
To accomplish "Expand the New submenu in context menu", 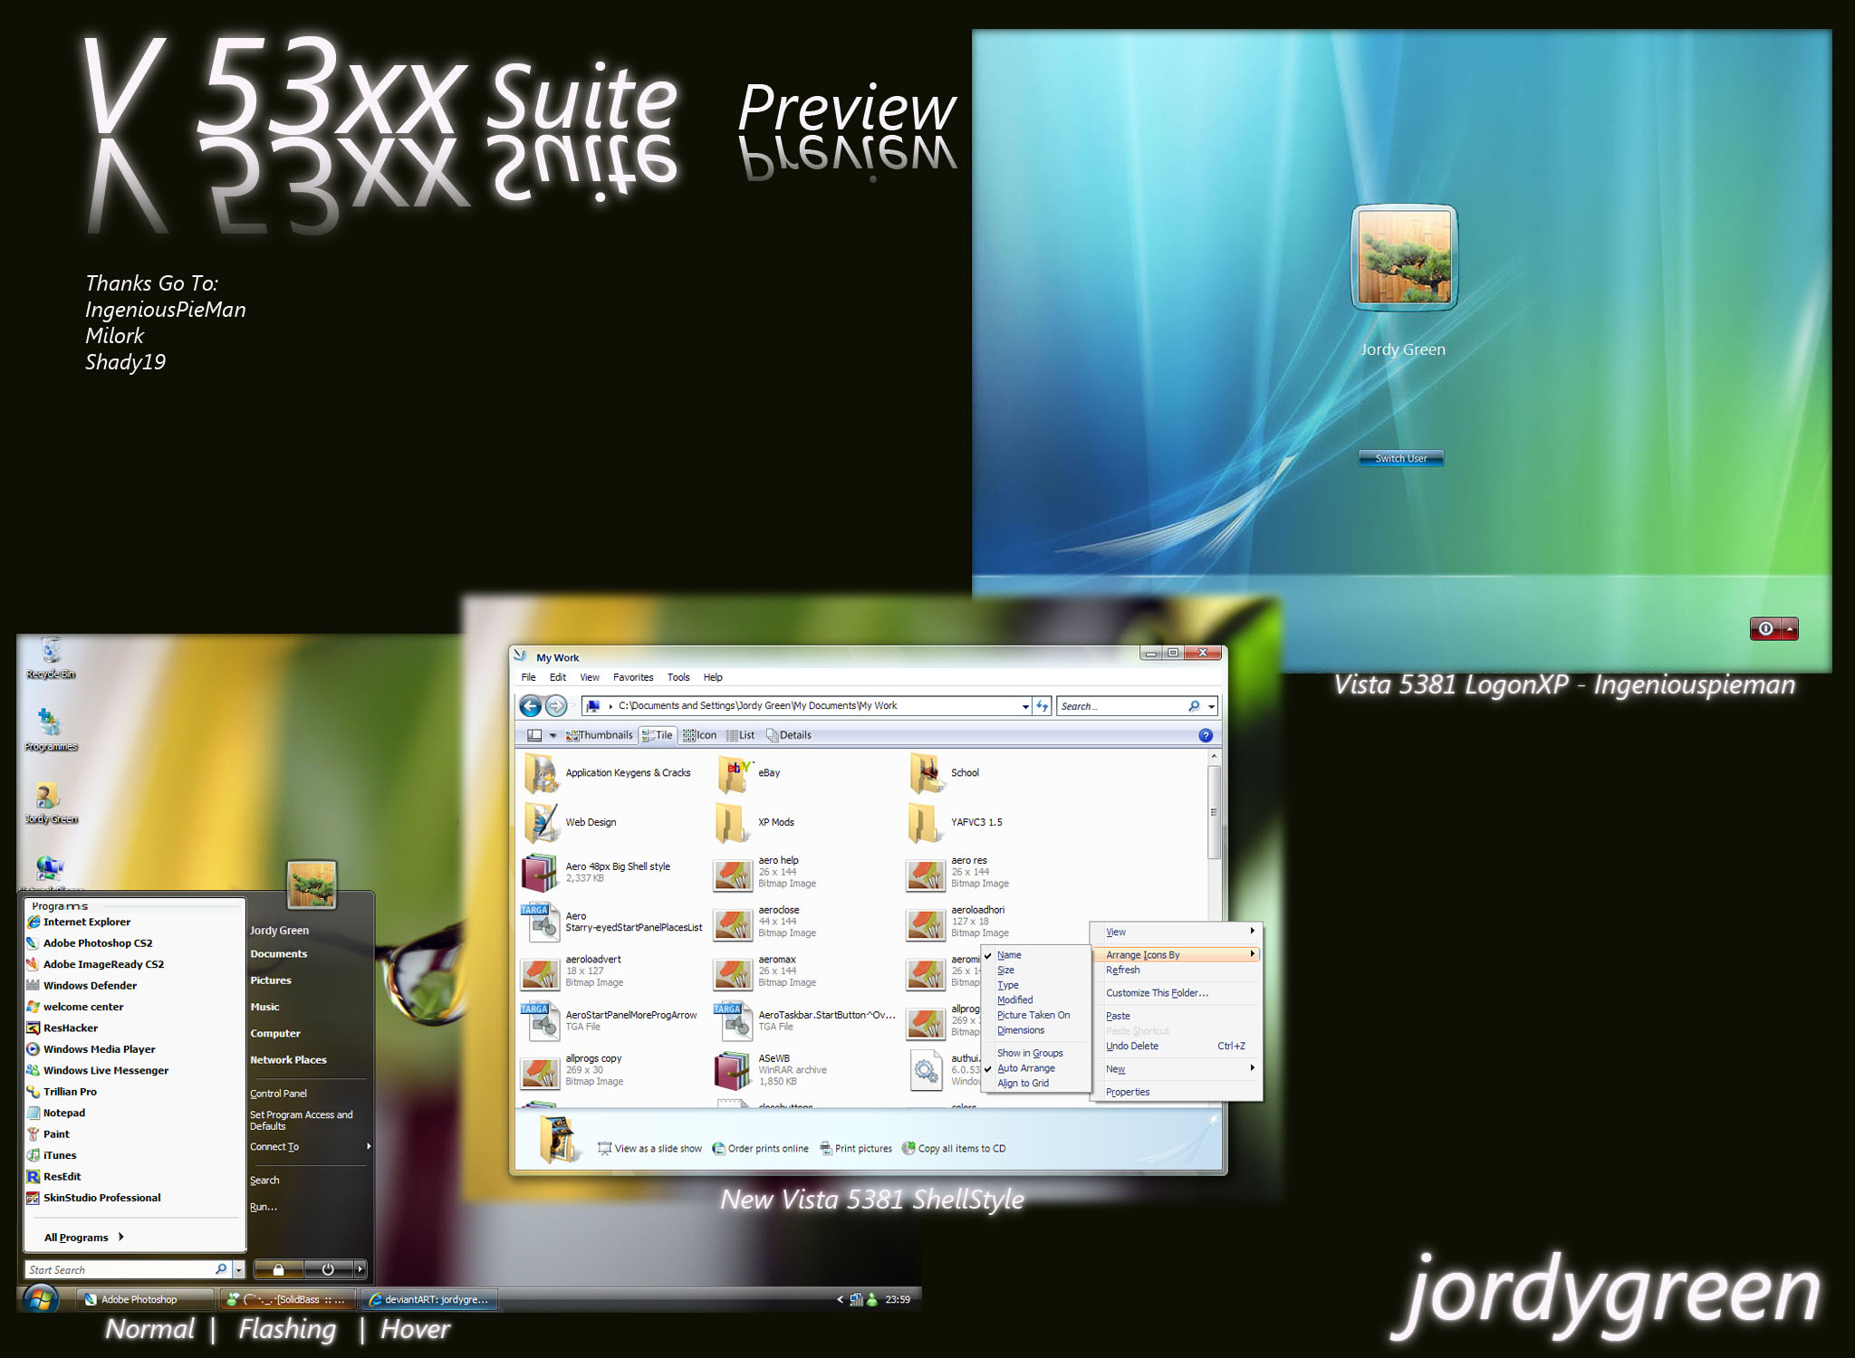I will 1177,1069.
